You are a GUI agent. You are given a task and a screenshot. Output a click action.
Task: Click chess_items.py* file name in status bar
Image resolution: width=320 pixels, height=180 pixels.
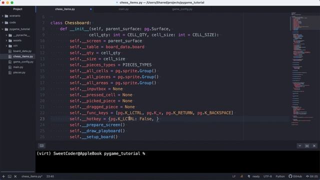[32, 176]
